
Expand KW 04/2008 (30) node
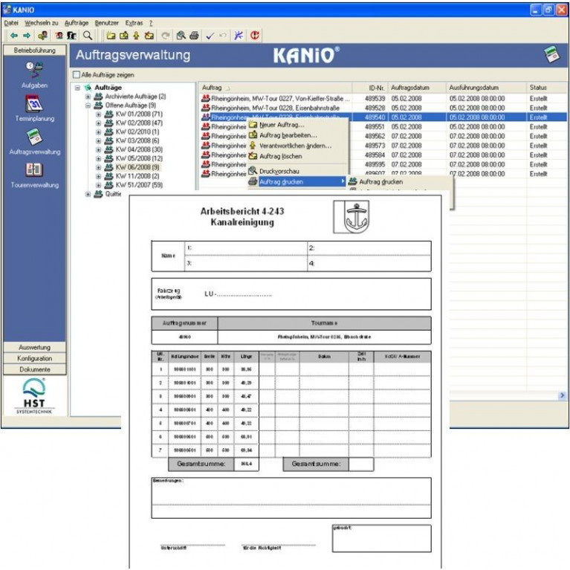click(x=98, y=150)
